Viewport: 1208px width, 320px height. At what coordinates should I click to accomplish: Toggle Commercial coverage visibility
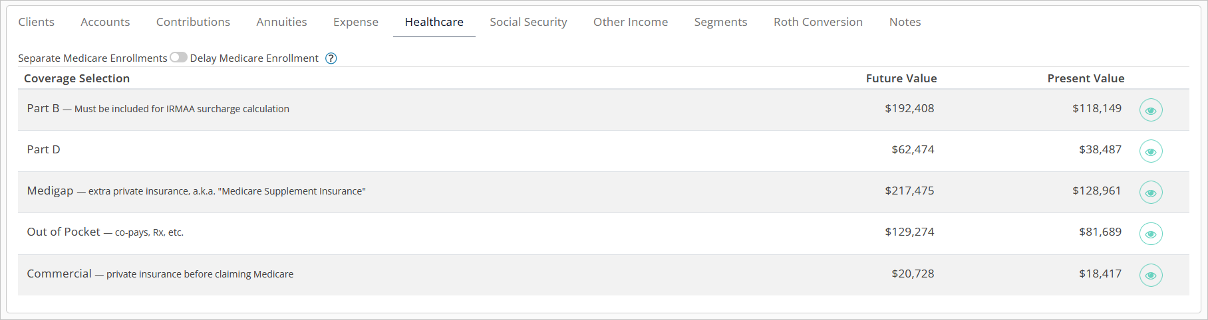(1150, 275)
